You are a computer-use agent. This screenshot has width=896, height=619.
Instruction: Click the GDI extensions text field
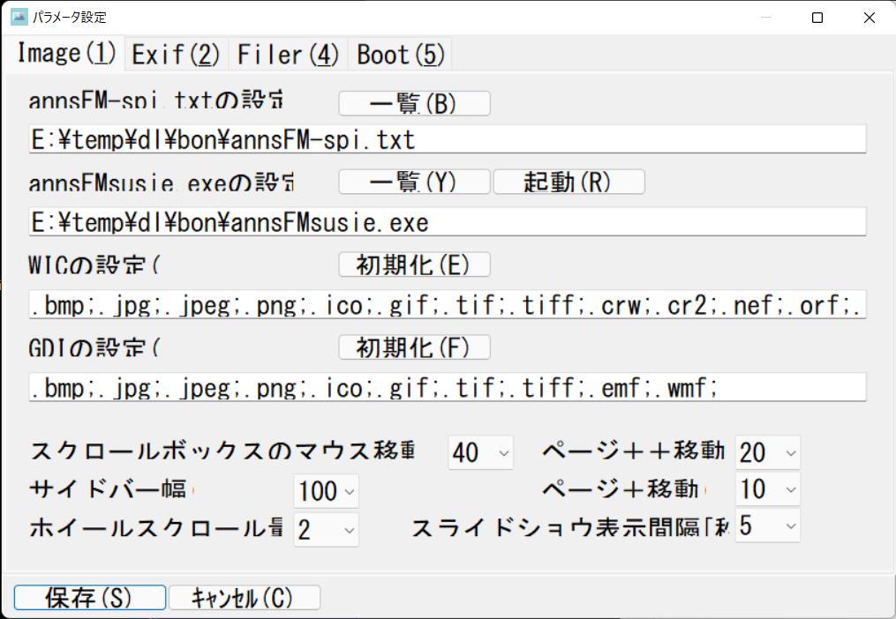tap(447, 387)
